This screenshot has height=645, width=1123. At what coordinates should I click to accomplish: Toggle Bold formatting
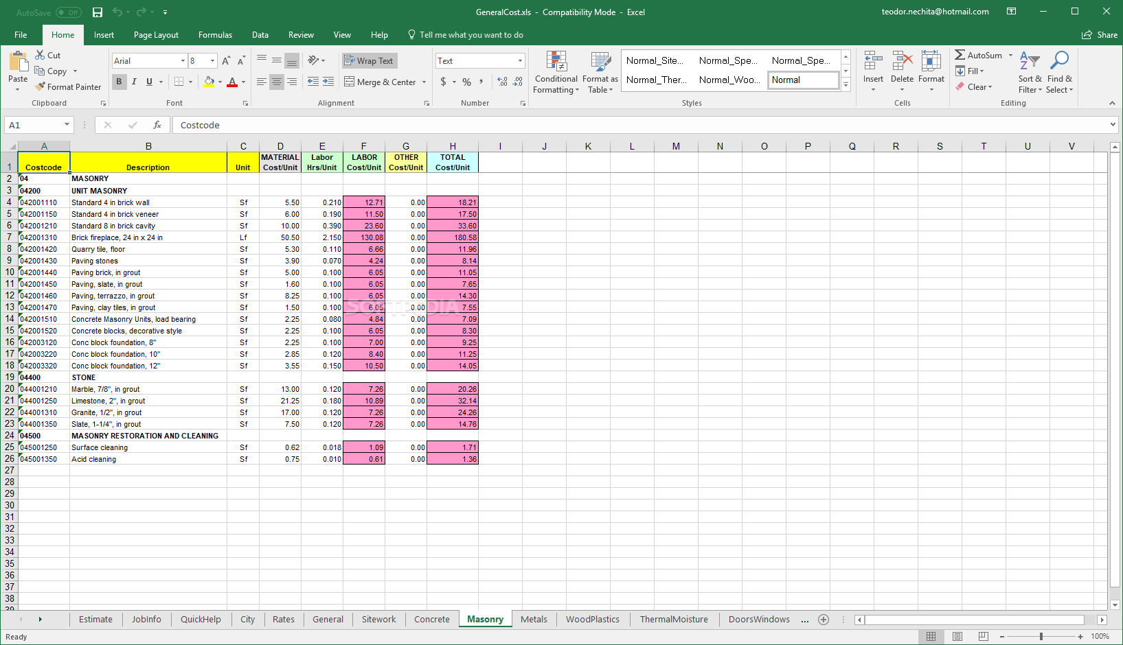click(119, 82)
